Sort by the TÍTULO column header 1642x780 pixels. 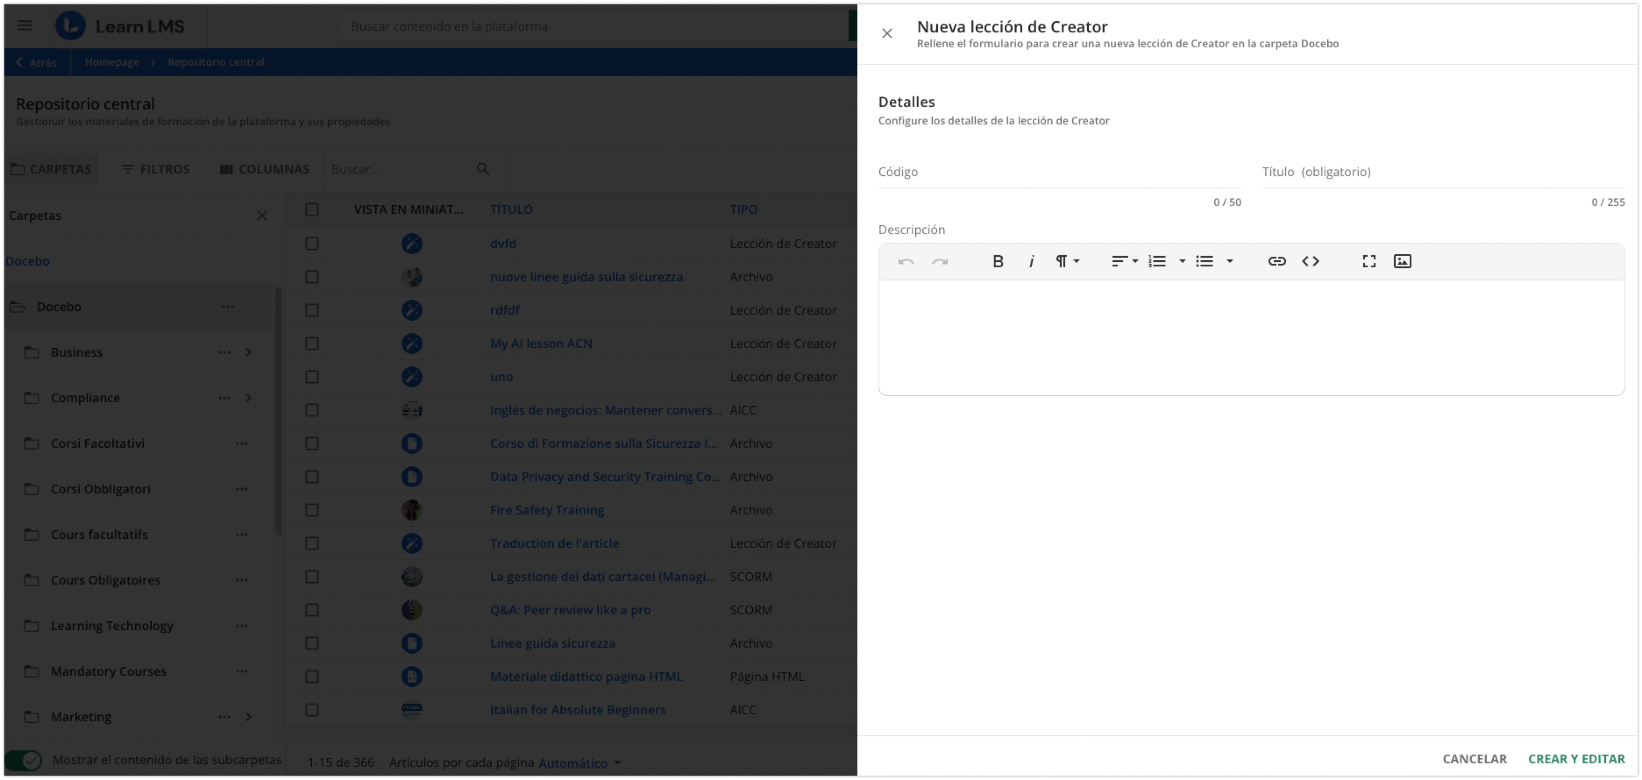pos(511,209)
